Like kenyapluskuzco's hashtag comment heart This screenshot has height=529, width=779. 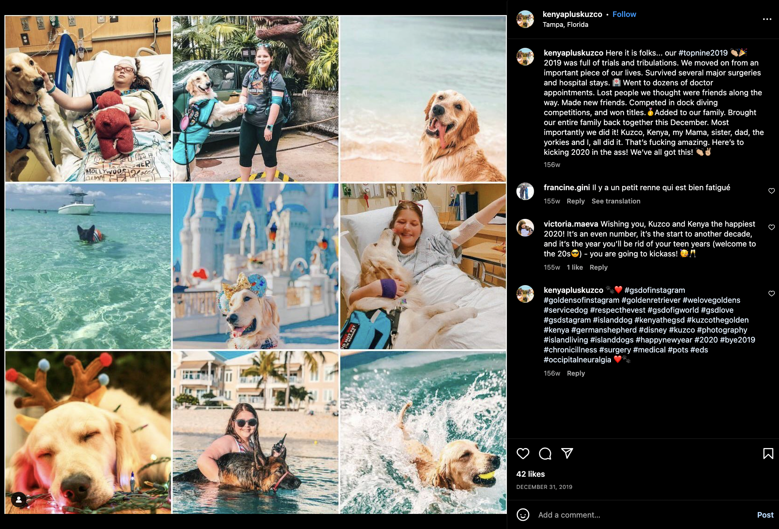pyautogui.click(x=771, y=293)
